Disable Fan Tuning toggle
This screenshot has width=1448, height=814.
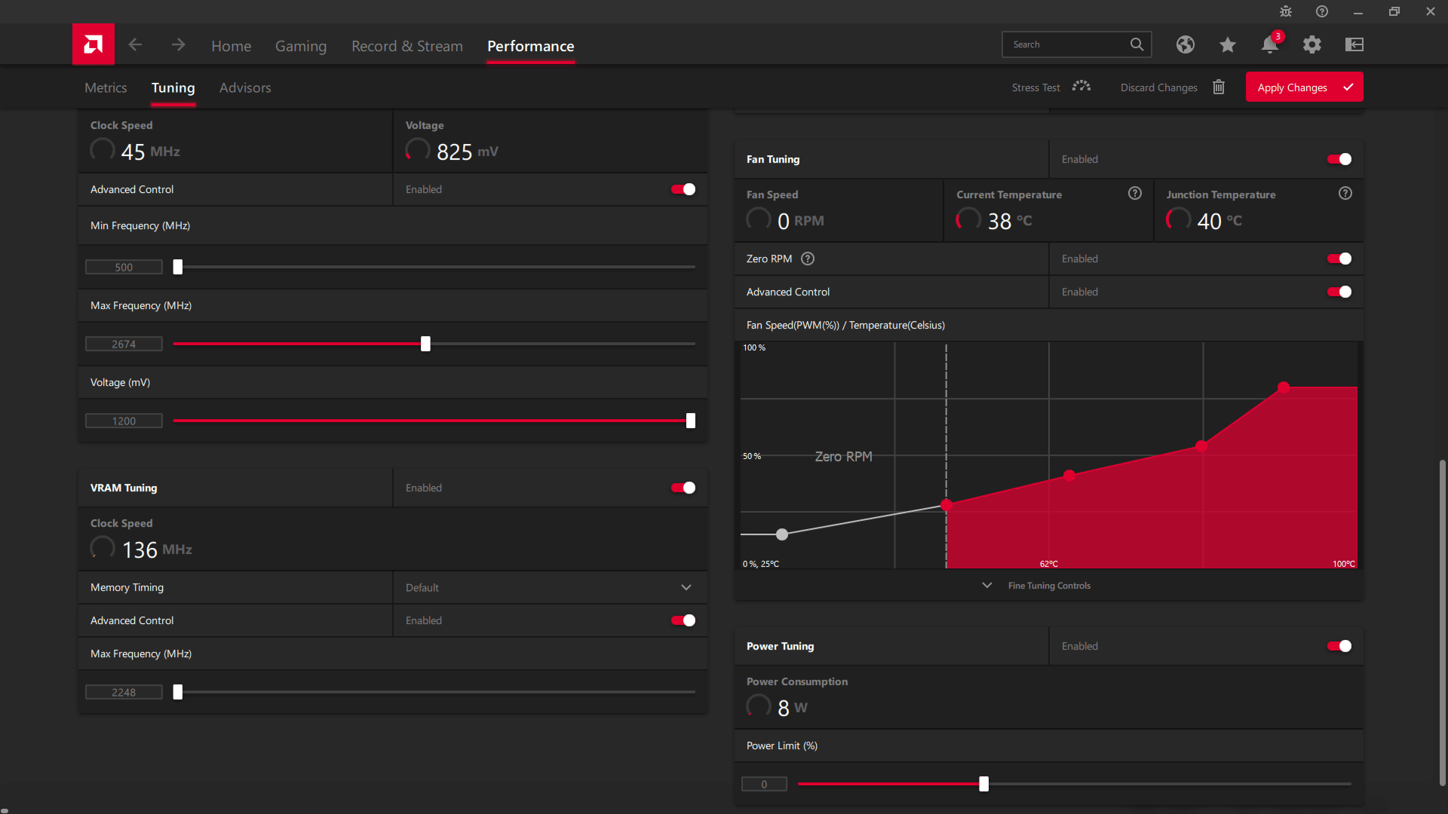(1339, 159)
